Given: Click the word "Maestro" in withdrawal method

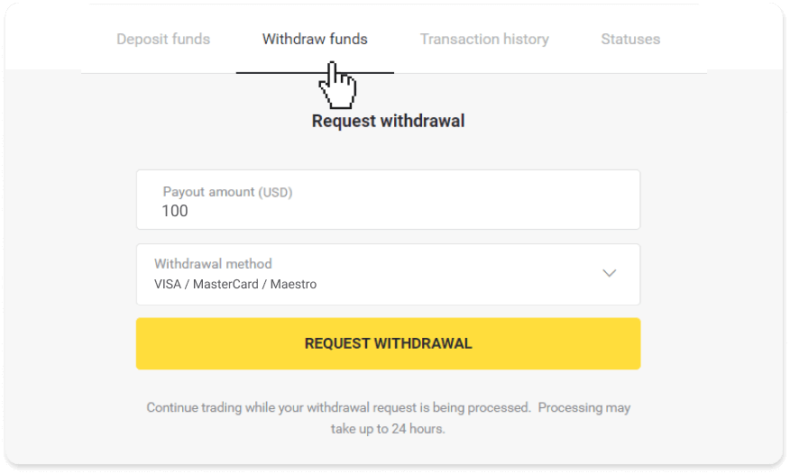Looking at the screenshot, I should coord(295,284).
